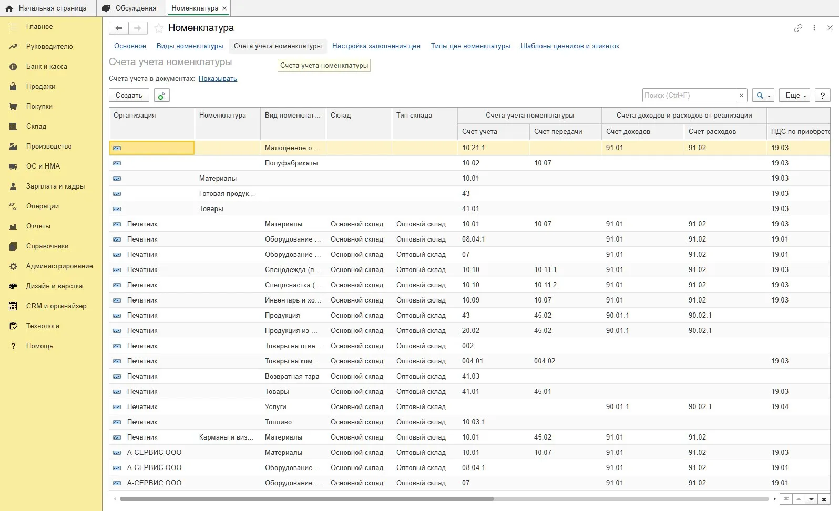Add Номенклатура to favorites with star
Viewport: 839px width, 511px height.
coord(159,28)
